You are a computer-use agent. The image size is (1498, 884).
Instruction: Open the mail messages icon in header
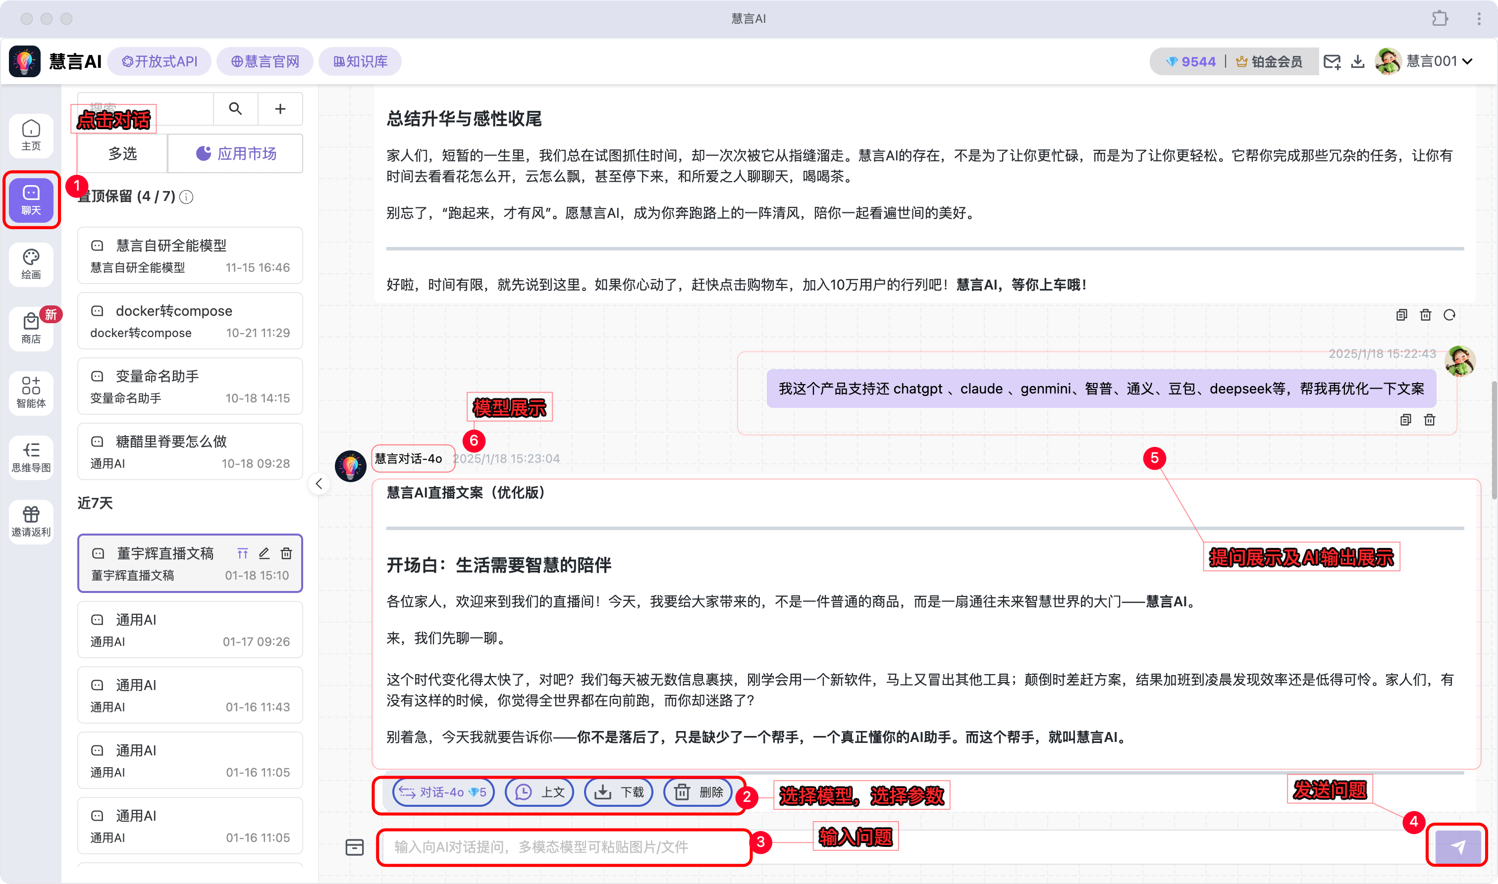click(x=1332, y=61)
